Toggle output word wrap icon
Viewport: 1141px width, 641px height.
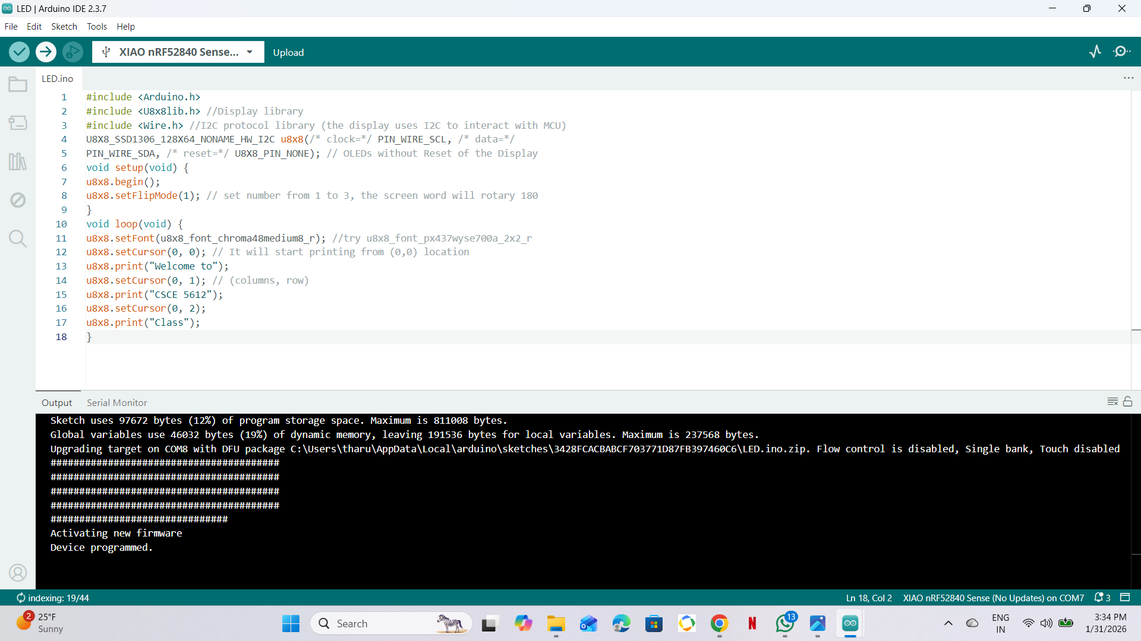click(1113, 402)
